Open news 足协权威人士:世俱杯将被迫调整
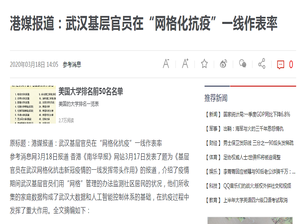 pos(252,157)
